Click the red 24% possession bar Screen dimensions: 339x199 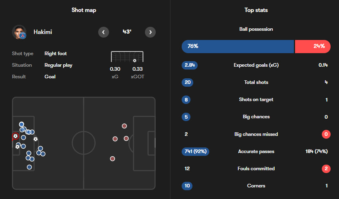point(313,46)
